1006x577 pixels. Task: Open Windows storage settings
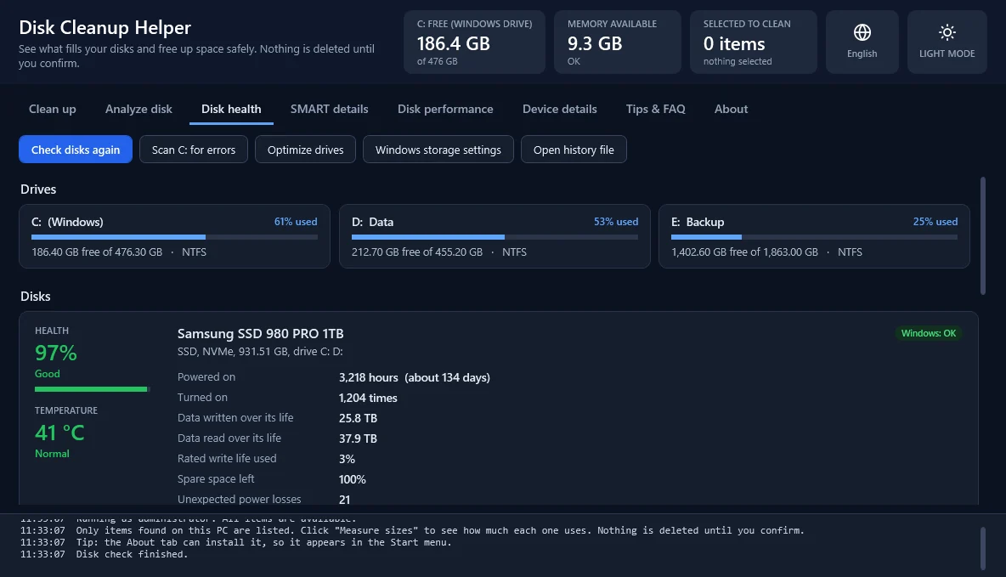pos(438,150)
